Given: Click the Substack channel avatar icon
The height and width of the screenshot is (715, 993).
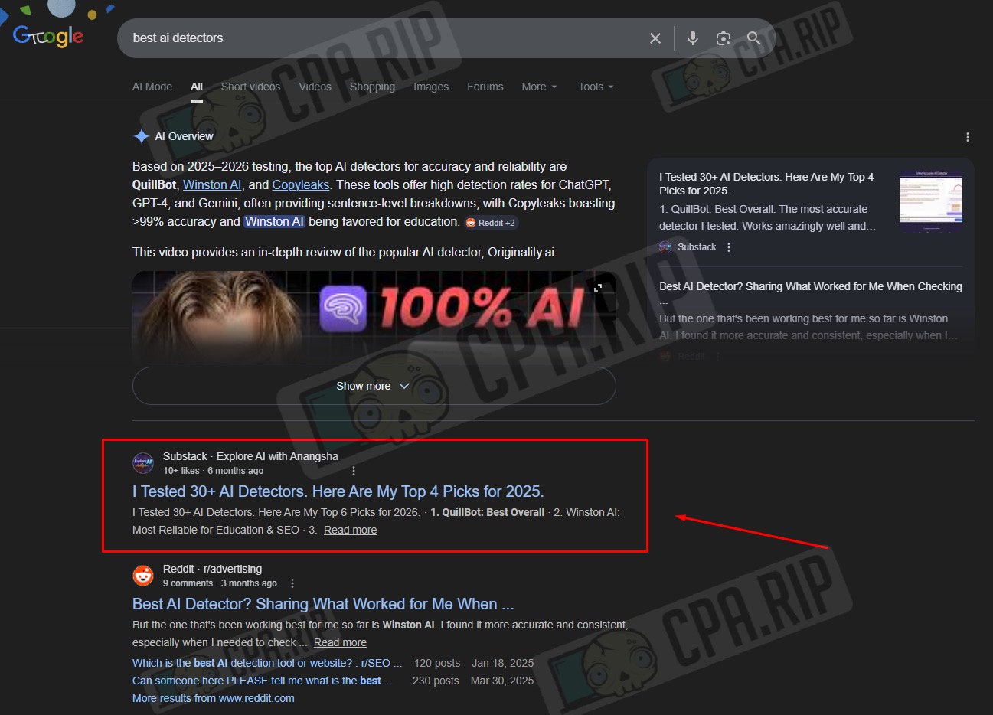Looking at the screenshot, I should [143, 462].
